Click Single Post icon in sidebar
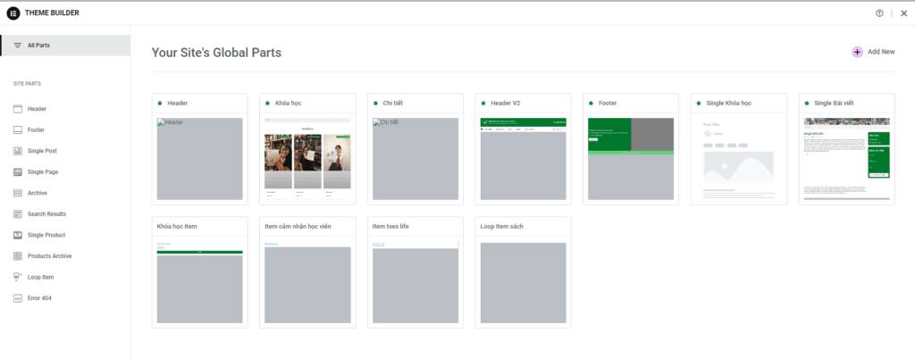This screenshot has height=358, width=915. point(18,151)
